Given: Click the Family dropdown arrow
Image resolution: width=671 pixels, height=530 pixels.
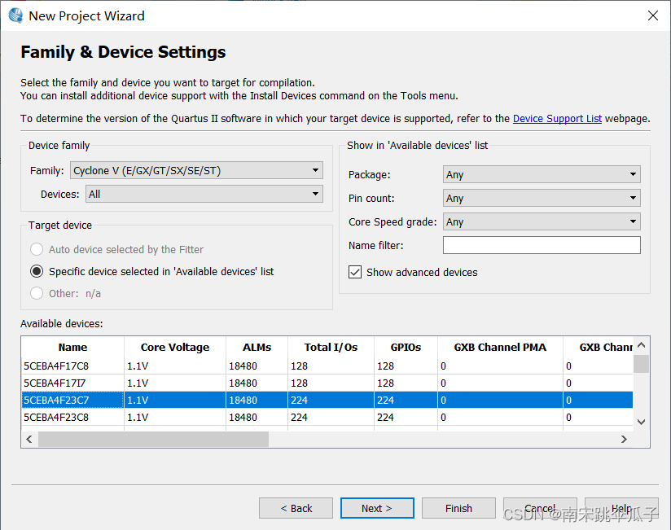Looking at the screenshot, I should 315,170.
